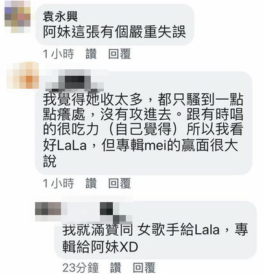This screenshot has width=264, height=274.
Task: Like 袁永興's comment with 讚
Action: (91, 54)
